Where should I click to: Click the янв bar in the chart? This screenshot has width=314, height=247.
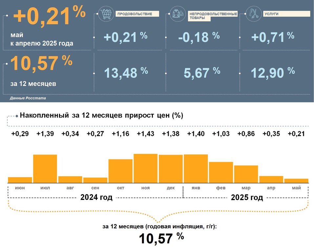(196, 168)
